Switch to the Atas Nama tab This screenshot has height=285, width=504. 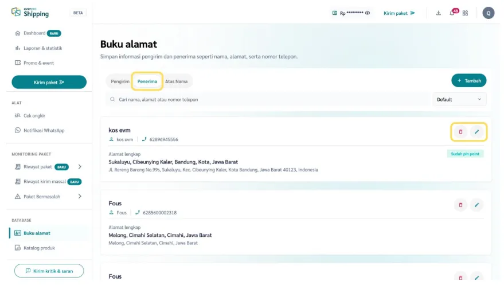(x=176, y=81)
